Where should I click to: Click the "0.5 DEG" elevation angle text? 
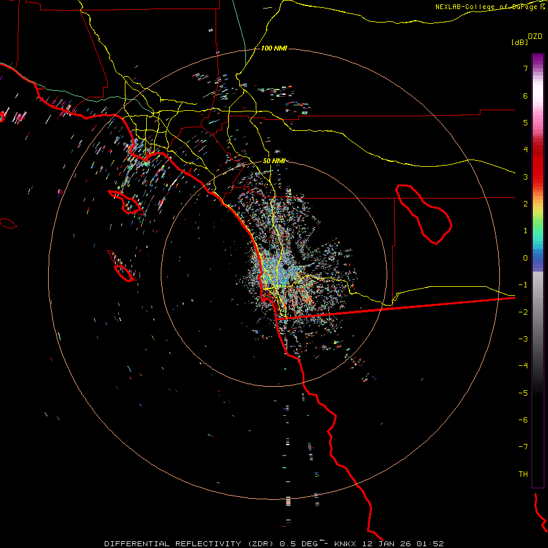pos(298,544)
